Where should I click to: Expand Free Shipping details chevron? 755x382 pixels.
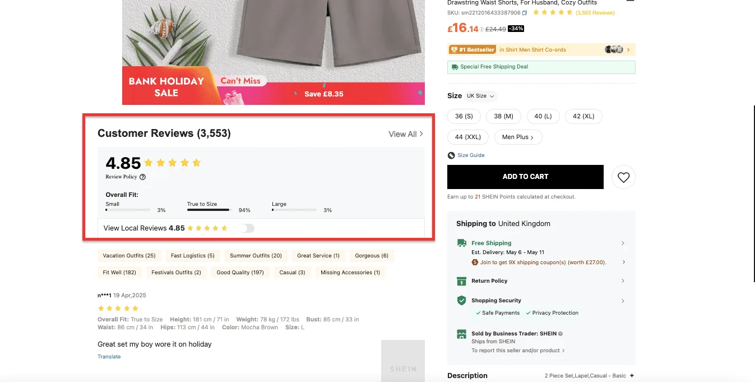click(x=623, y=243)
